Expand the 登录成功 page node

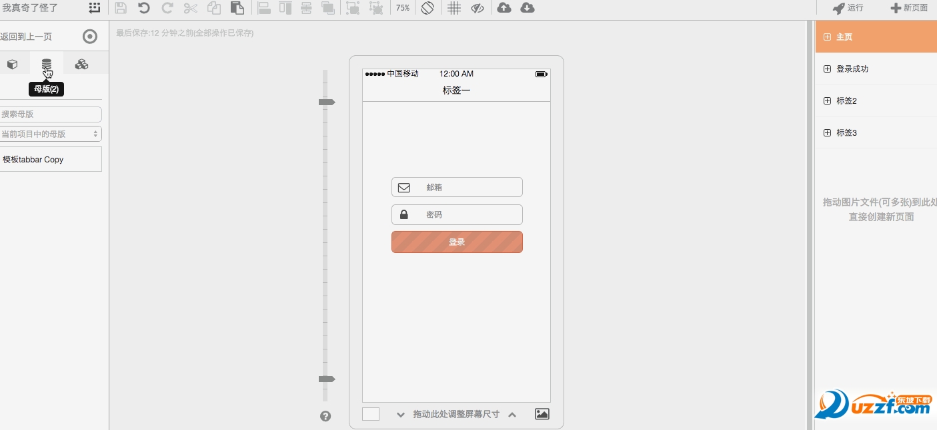[x=828, y=69]
